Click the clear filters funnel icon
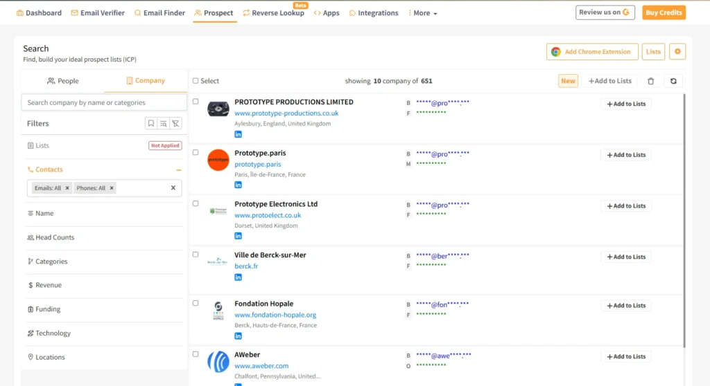 [x=175, y=123]
